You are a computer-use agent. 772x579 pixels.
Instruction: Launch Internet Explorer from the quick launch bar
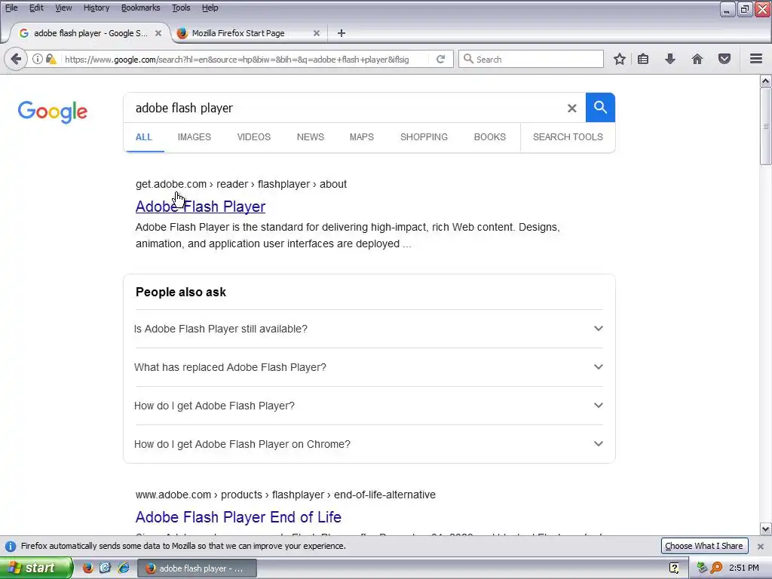pos(123,568)
